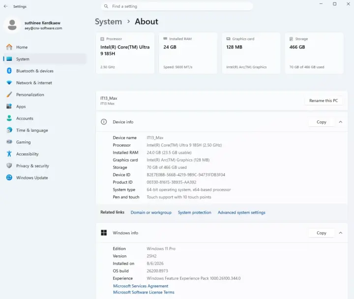Click the Version value 25H2
Image resolution: width=354 pixels, height=299 pixels.
pos(151,256)
